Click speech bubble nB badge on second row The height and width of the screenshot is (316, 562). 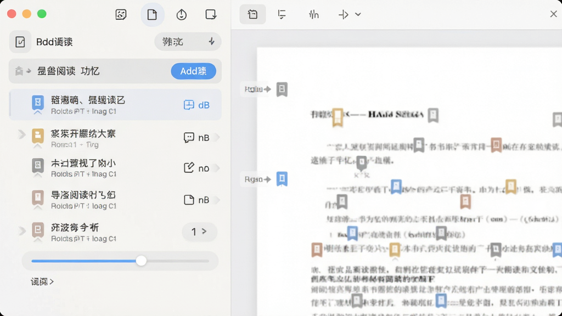click(x=196, y=138)
